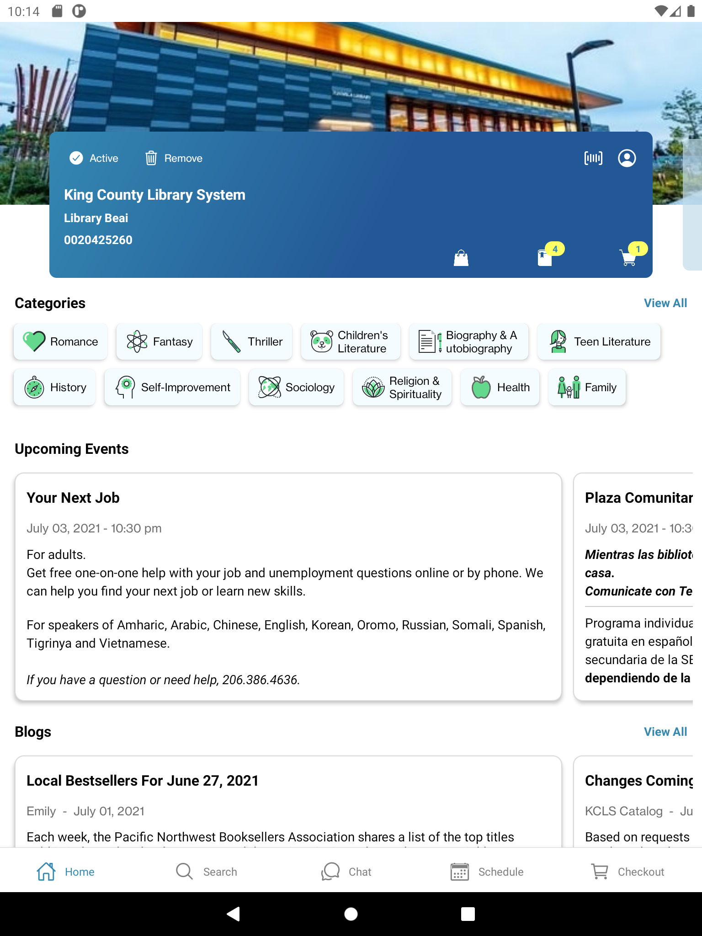This screenshot has width=702, height=936.
Task: Tap the Android back button
Action: point(234,914)
